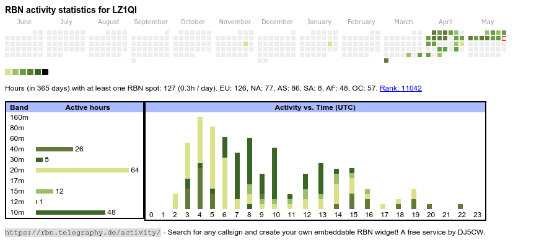Click the '40m' band label

click(17, 149)
